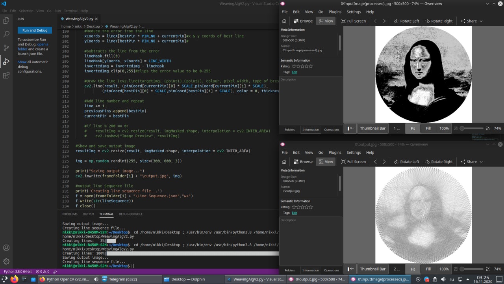The height and width of the screenshot is (284, 504).
Task: Set first rating star in InputImage window
Action: (294, 66)
